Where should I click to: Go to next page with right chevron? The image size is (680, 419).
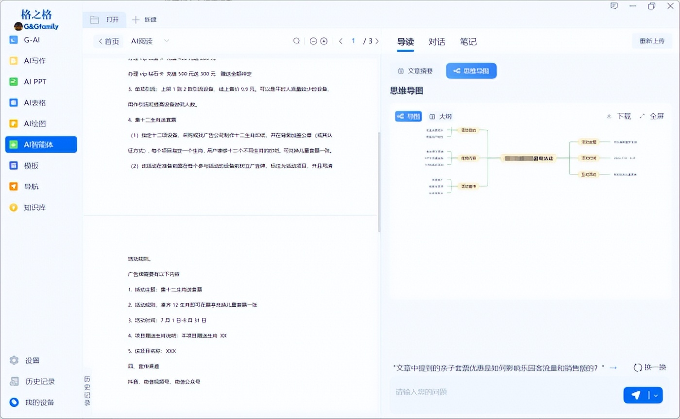pos(377,41)
